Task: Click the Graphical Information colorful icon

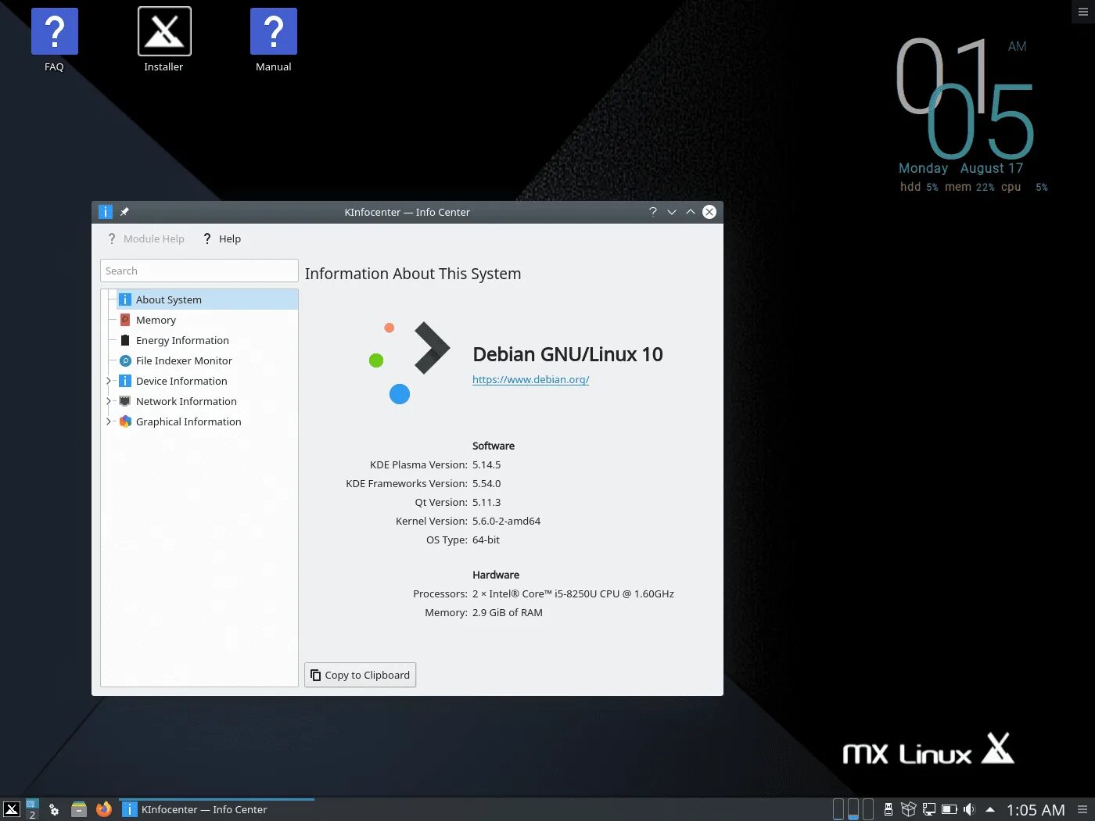Action: (x=125, y=421)
